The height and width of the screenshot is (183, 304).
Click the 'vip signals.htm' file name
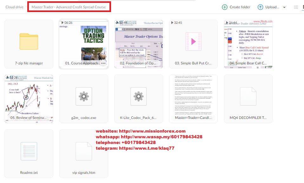tap(84, 173)
